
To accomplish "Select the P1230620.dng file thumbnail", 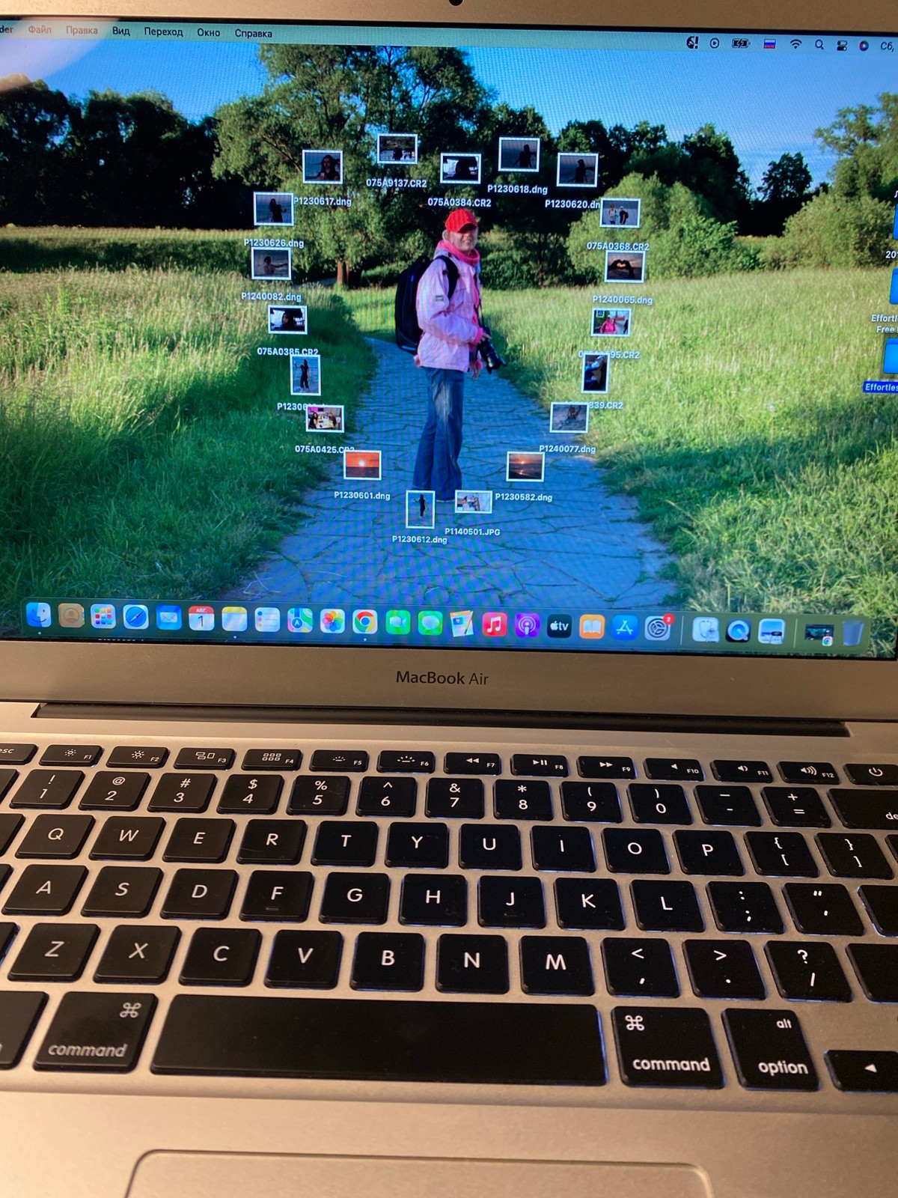I will click(578, 170).
